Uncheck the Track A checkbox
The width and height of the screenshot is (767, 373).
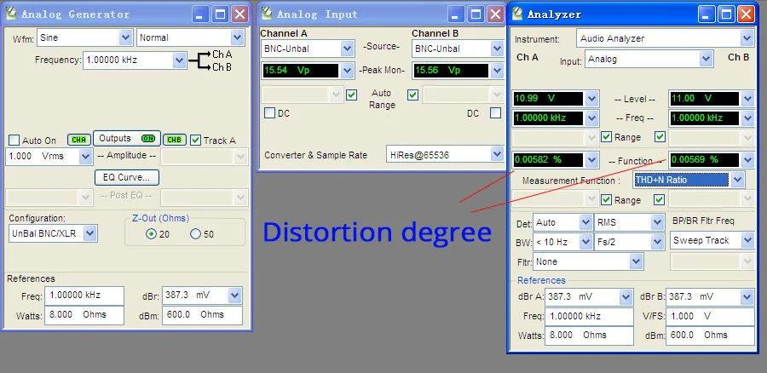pos(196,141)
